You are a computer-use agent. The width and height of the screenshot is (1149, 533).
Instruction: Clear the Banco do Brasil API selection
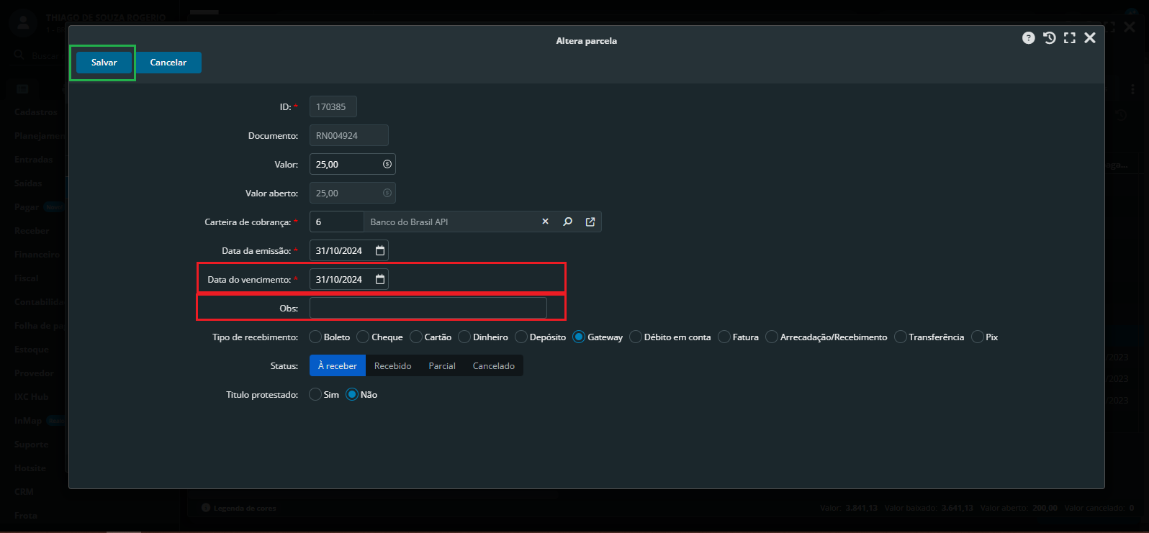[x=545, y=222]
